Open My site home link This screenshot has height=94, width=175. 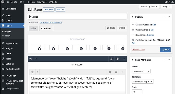[x=12, y=2]
